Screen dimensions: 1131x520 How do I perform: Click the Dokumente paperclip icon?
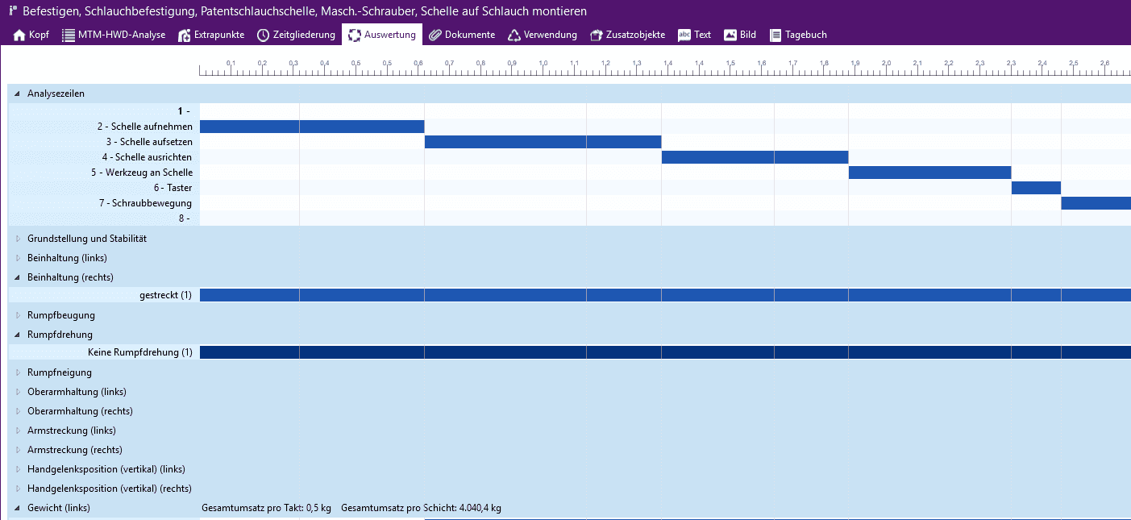pos(435,35)
